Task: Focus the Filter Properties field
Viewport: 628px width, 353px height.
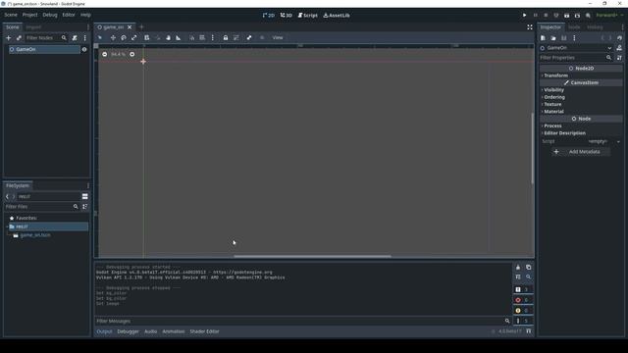Action: click(x=576, y=58)
